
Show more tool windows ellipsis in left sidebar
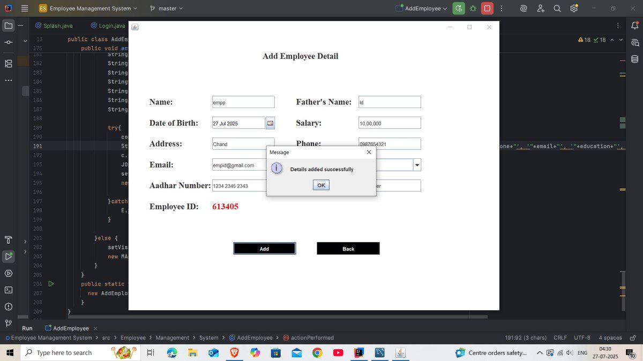9,80
